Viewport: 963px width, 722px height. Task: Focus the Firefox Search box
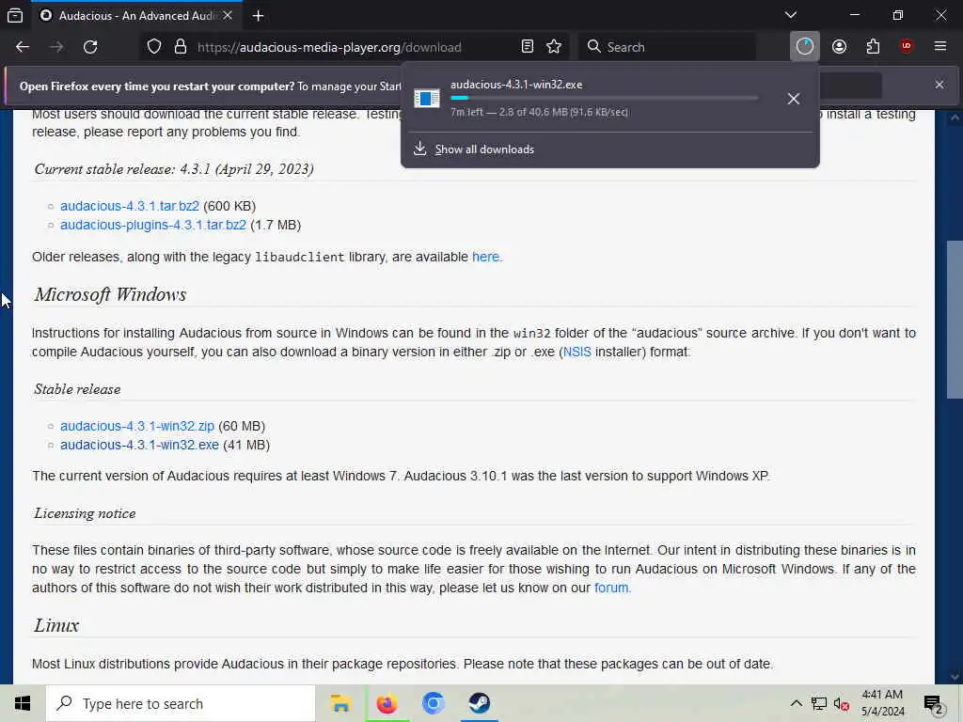click(x=670, y=47)
